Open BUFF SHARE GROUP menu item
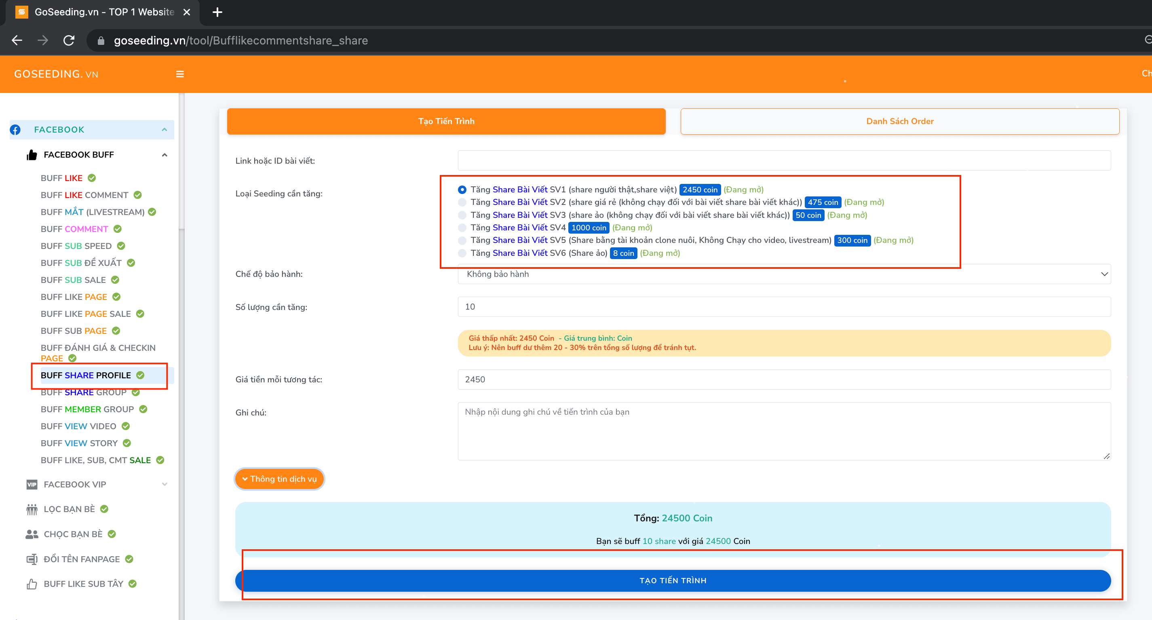The height and width of the screenshot is (620, 1152). coord(84,392)
